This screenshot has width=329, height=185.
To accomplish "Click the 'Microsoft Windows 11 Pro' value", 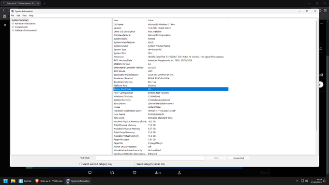I will click(161, 24).
